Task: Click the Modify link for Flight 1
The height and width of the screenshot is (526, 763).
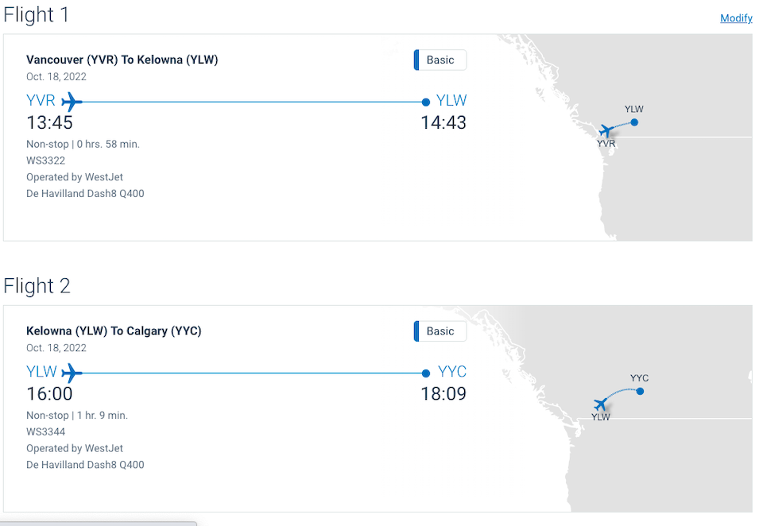Action: coord(736,18)
